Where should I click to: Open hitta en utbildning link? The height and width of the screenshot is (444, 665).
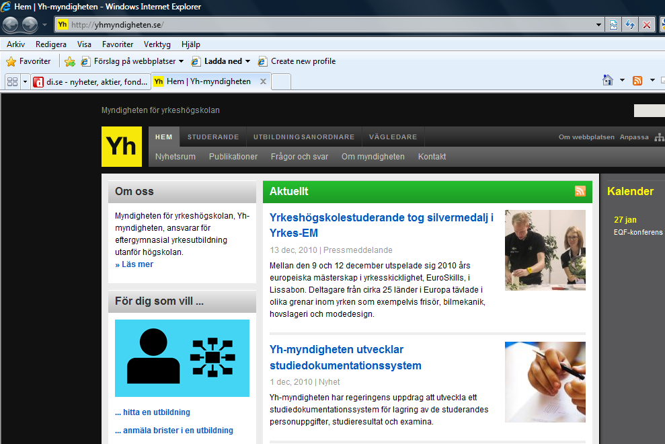point(153,412)
